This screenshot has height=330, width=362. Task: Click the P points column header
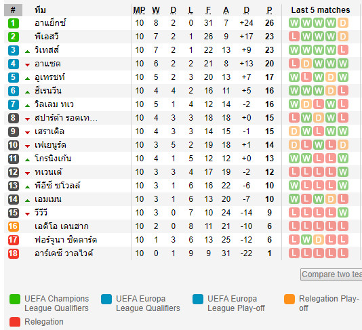[x=269, y=10]
